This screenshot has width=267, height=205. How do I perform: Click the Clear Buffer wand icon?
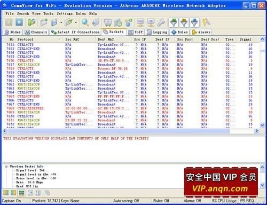[69, 22]
